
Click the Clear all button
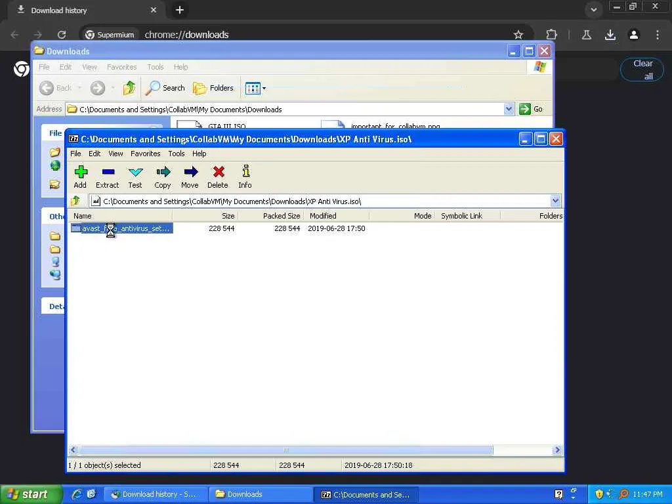click(x=642, y=70)
